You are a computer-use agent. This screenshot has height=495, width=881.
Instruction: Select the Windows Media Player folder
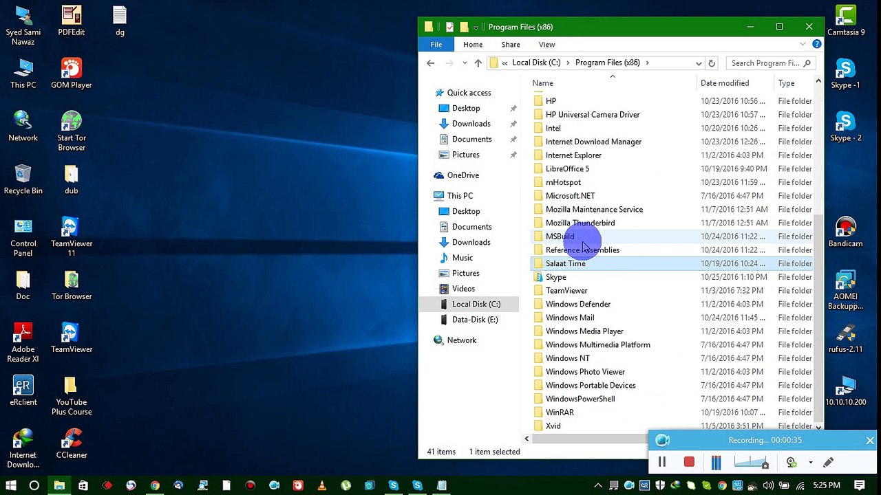coord(584,331)
